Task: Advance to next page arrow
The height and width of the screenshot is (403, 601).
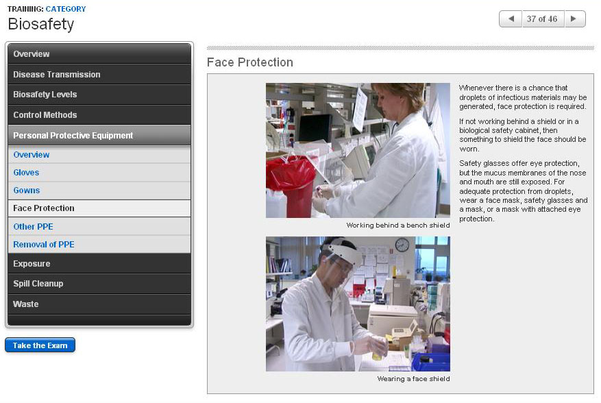Action: tap(574, 19)
